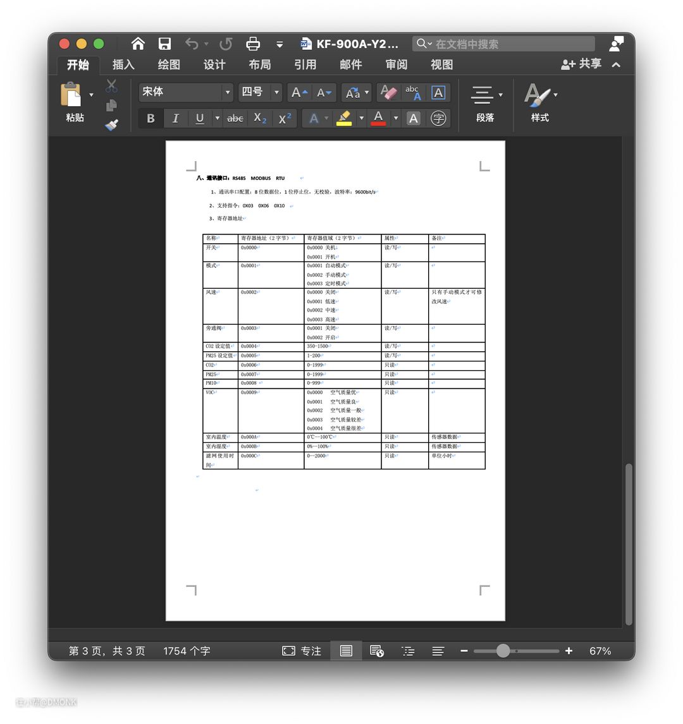Image resolution: width=683 pixels, height=724 pixels.
Task: Toggle Italic formatting
Action: [175, 119]
